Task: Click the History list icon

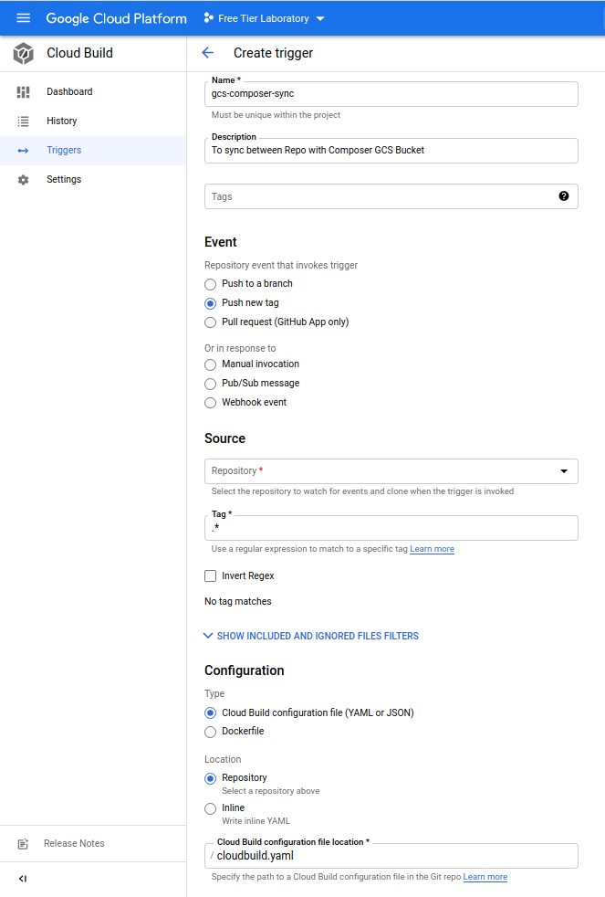Action: click(24, 121)
